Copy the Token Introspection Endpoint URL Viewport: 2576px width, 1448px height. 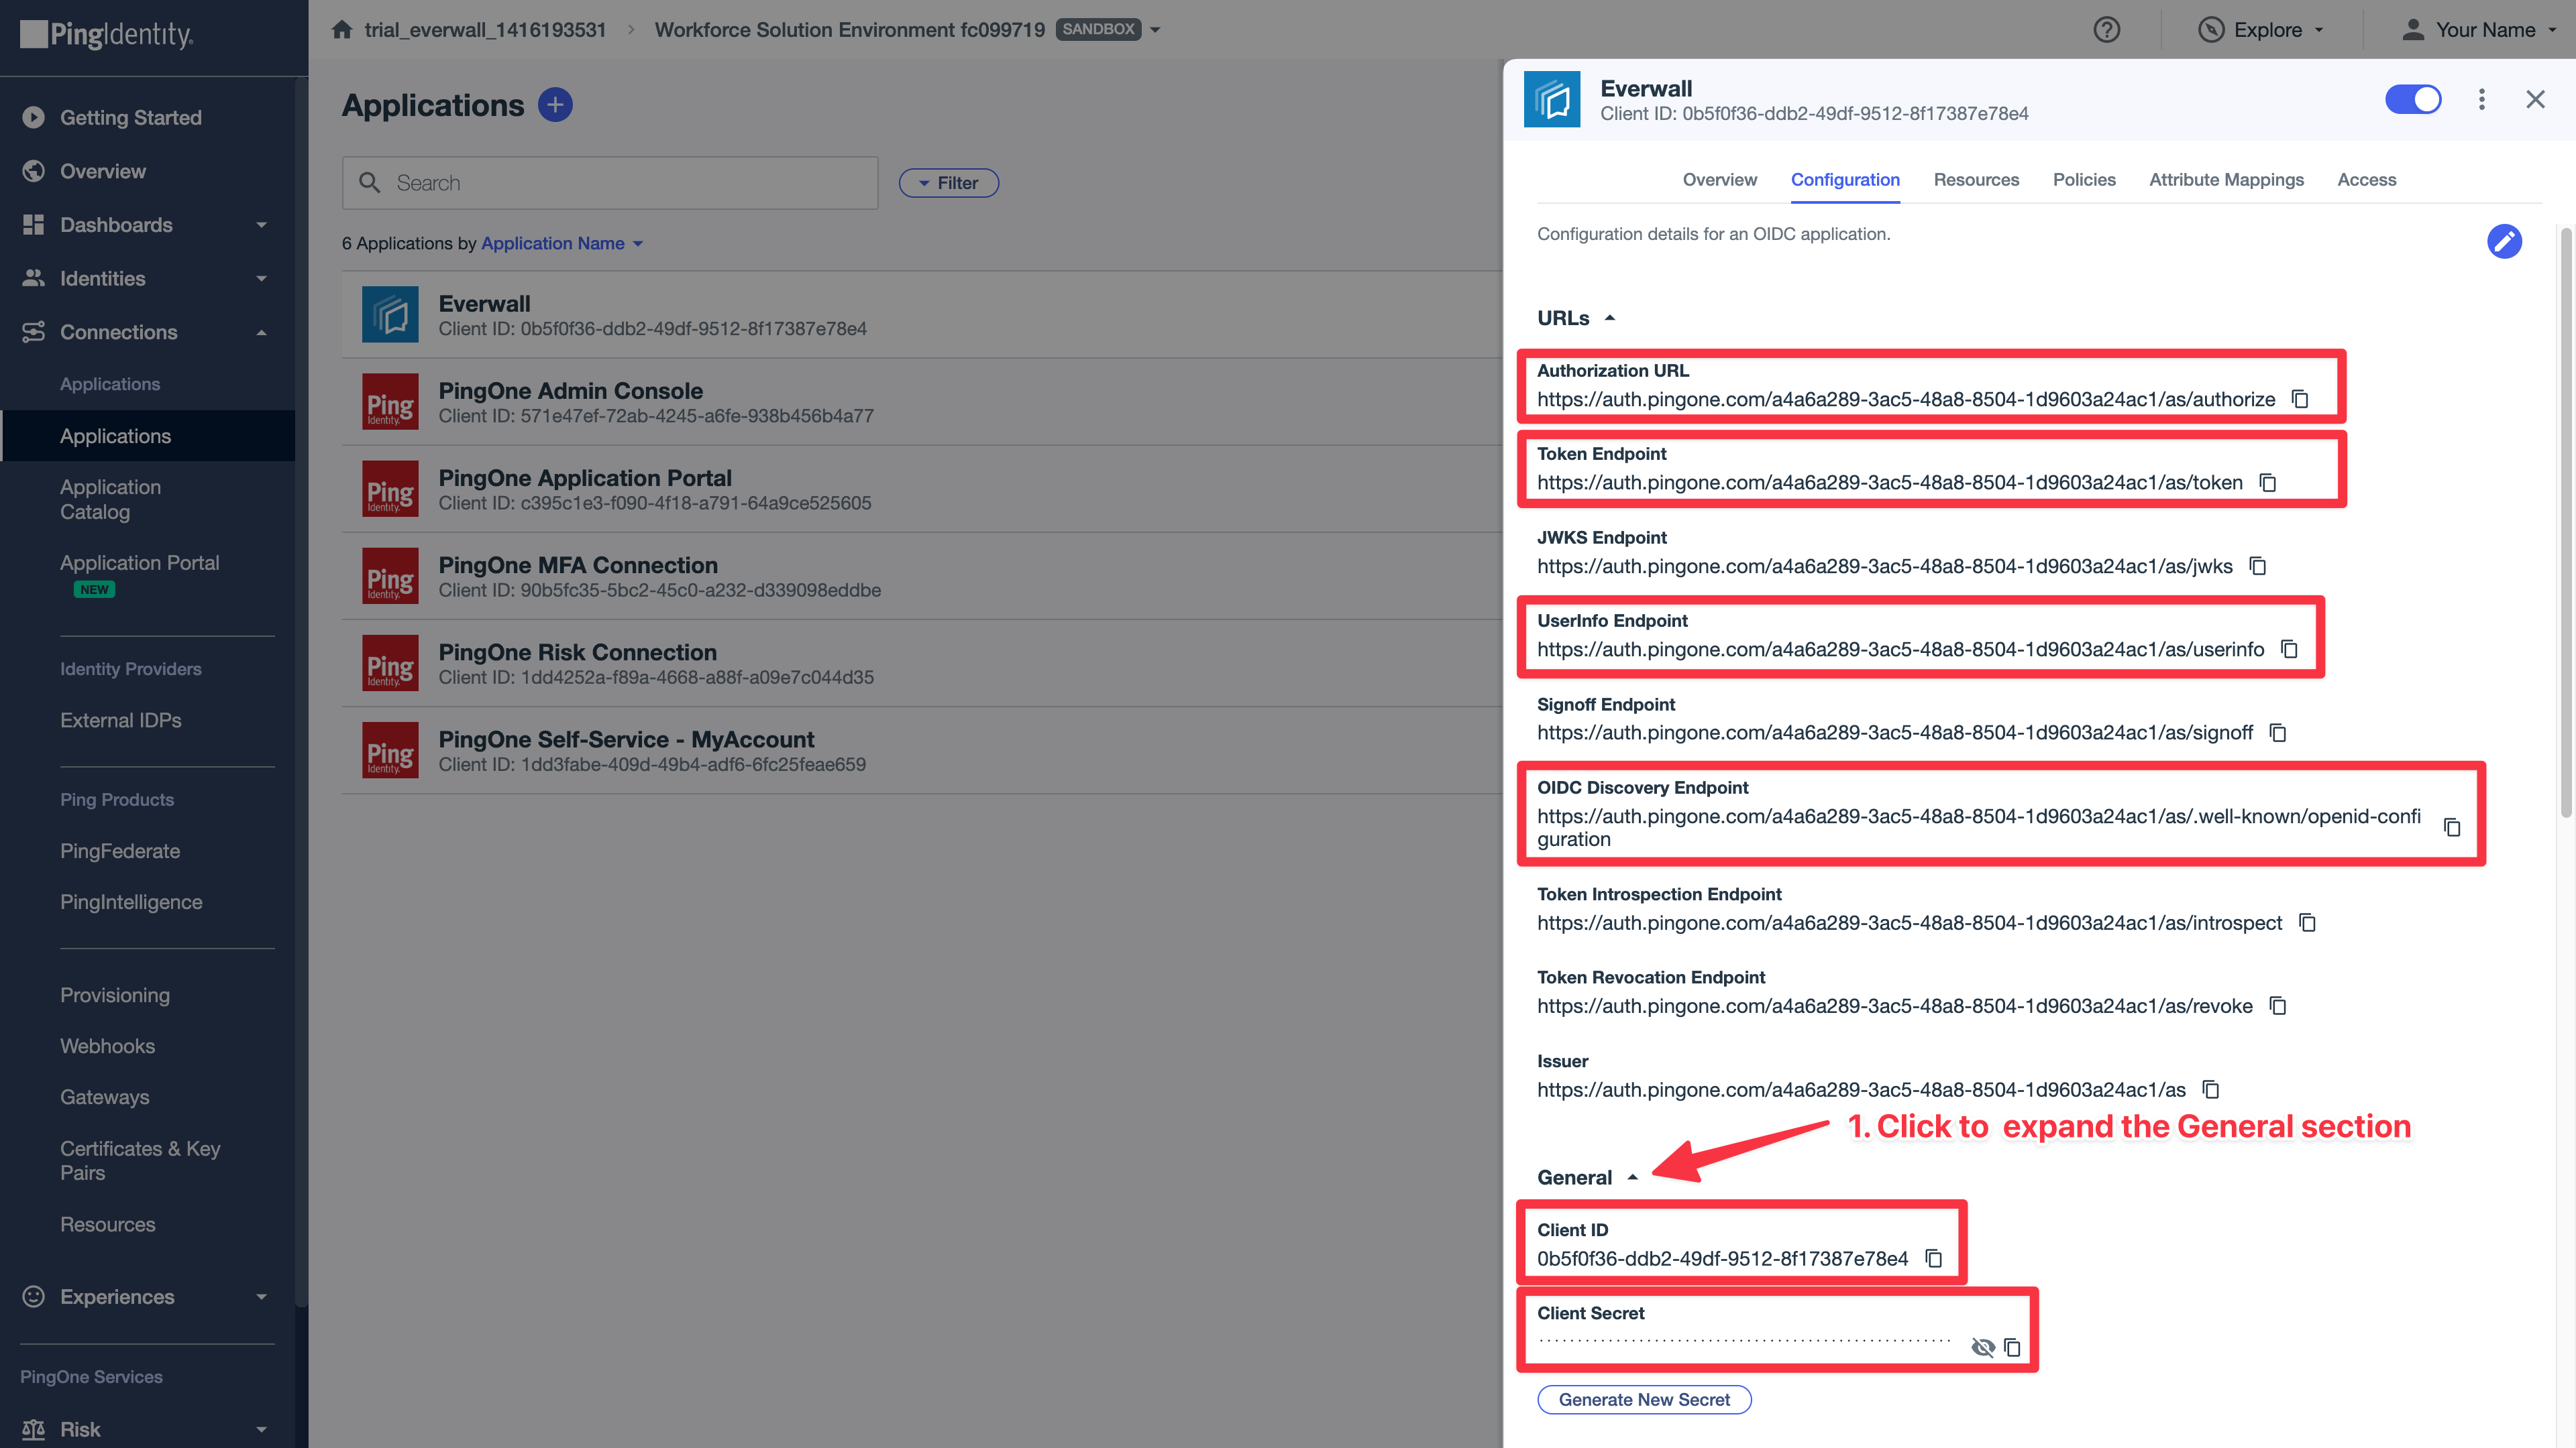[x=2308, y=922]
